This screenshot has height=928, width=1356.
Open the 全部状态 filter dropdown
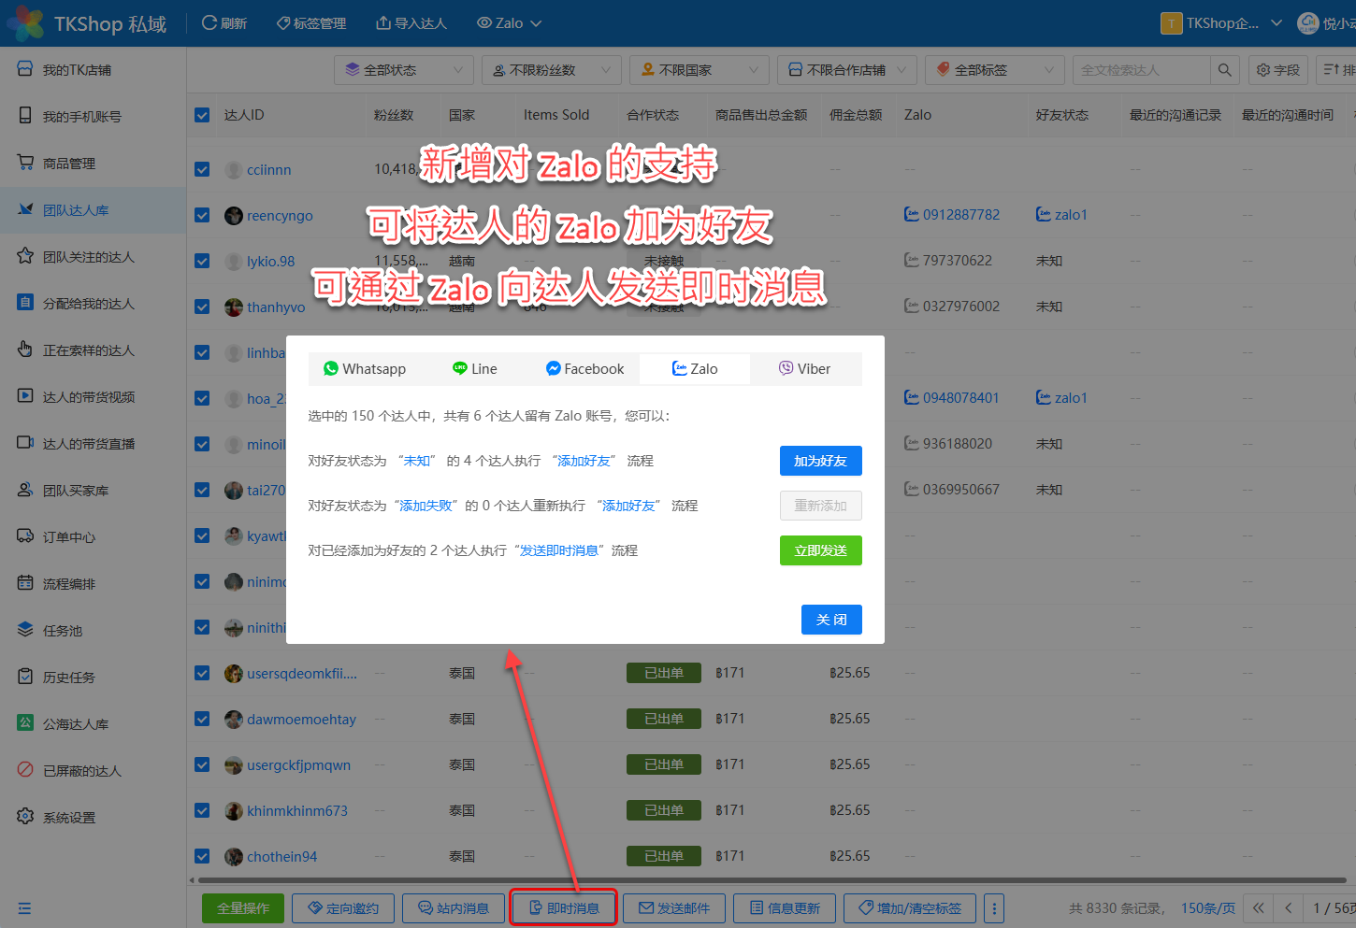point(404,70)
